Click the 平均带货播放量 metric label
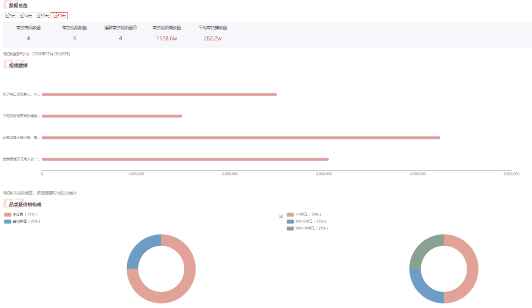The height and width of the screenshot is (308, 532). [x=213, y=28]
